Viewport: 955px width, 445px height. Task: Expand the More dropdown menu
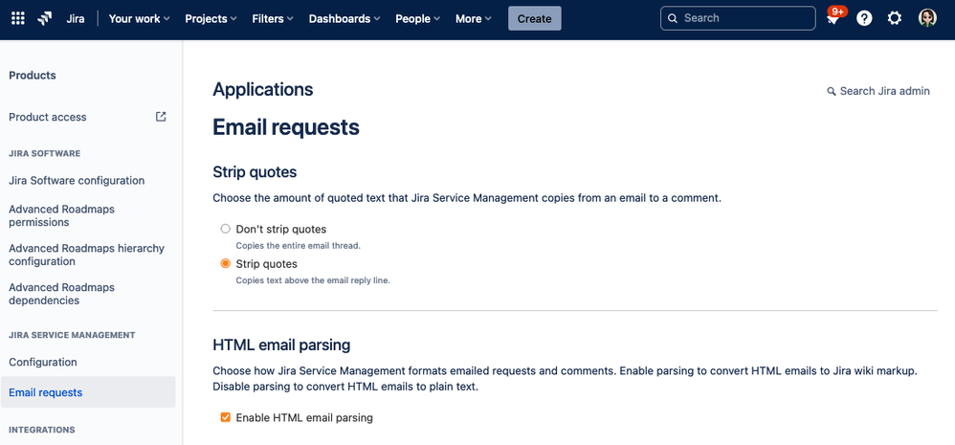click(x=474, y=18)
